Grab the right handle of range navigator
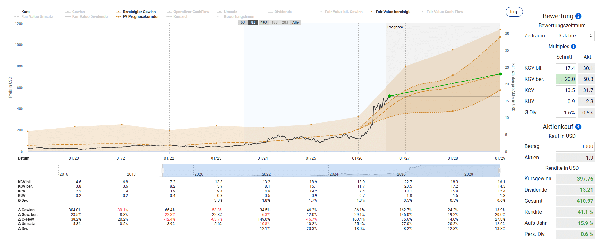598x243 pixels. click(500, 170)
